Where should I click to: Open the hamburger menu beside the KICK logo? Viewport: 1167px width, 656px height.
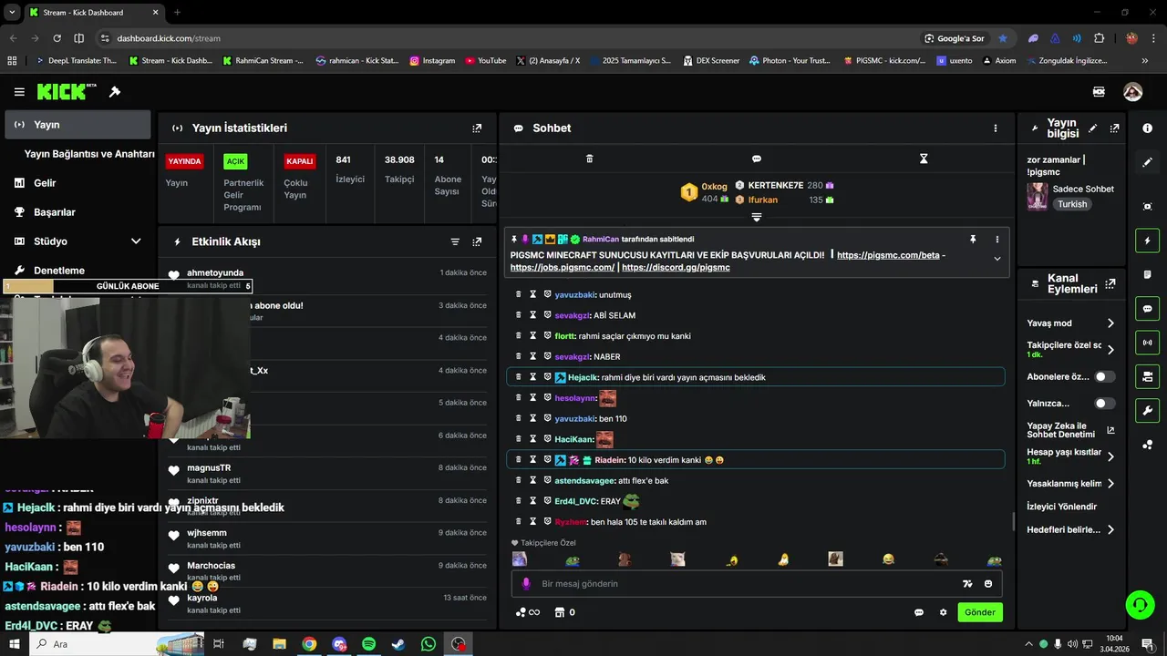pyautogui.click(x=19, y=92)
